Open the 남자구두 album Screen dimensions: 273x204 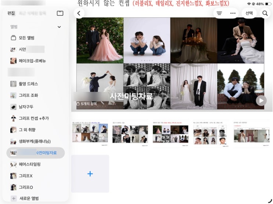click(36, 107)
